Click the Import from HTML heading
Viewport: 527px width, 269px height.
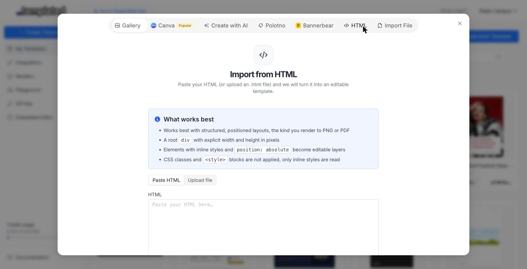[263, 74]
